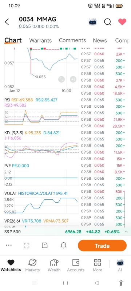
Task: Tap the orange Trade button
Action: point(102,246)
